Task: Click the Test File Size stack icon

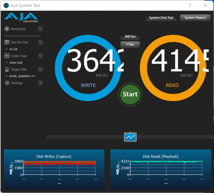Action: pyautogui.click(x=7, y=42)
